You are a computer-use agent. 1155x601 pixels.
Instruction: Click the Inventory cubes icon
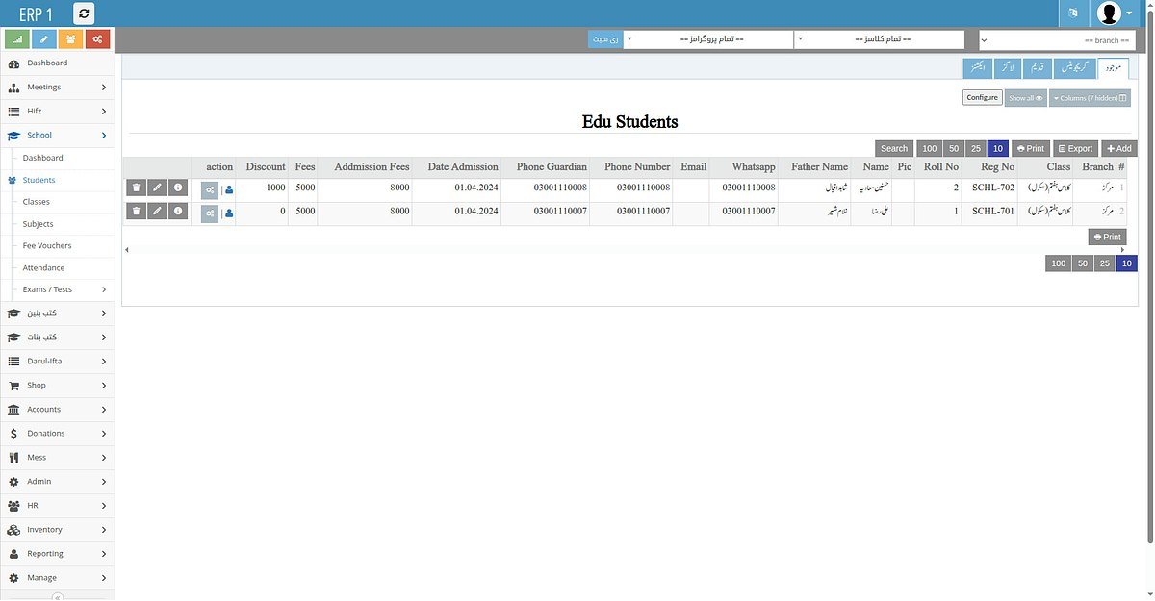pyautogui.click(x=13, y=530)
